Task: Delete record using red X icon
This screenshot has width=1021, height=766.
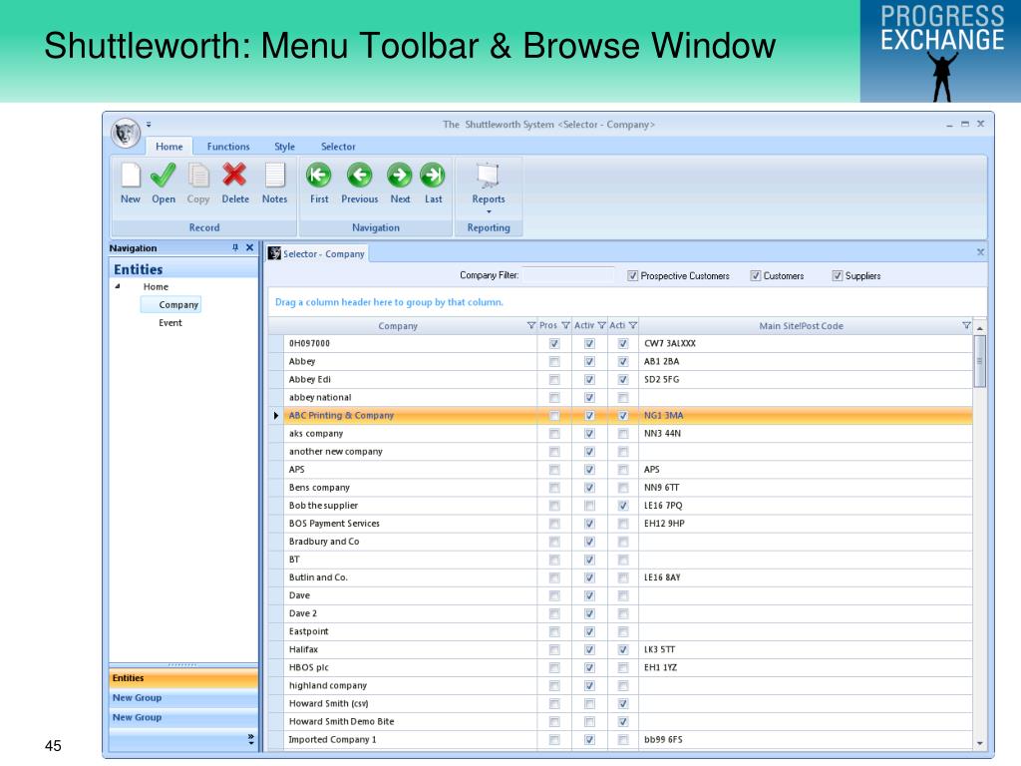Action: (x=234, y=177)
